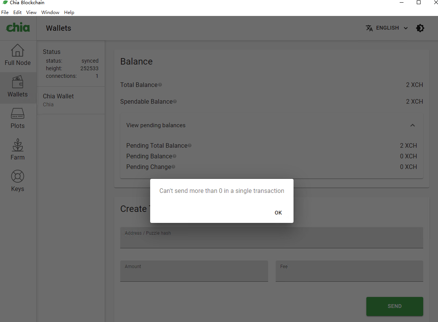Viewport: 438px width, 322px height.
Task: Show the Spendable Balance help tooltip
Action: [175, 101]
